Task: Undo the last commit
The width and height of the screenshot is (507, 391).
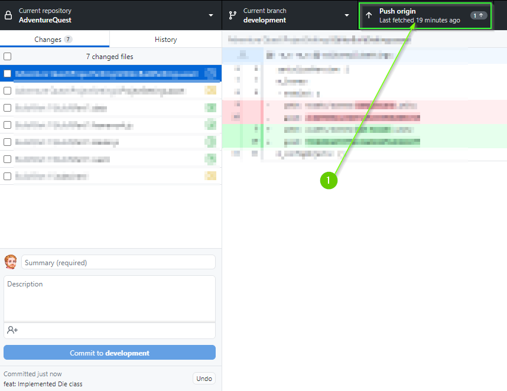Action: (204, 379)
